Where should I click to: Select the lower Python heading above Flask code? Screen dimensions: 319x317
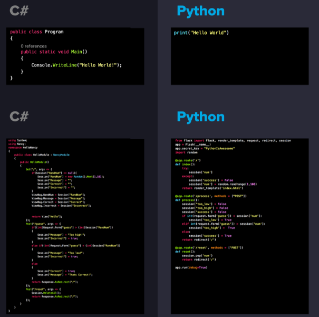tap(200, 116)
